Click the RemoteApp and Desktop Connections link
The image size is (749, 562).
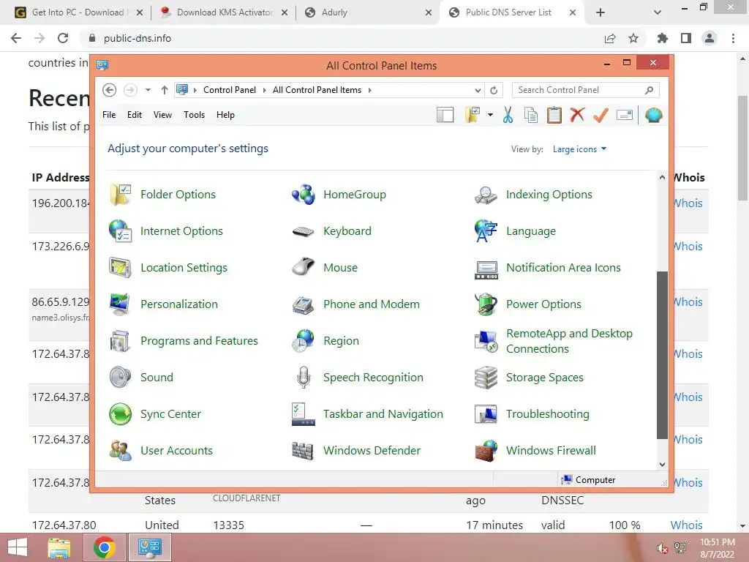tap(569, 341)
